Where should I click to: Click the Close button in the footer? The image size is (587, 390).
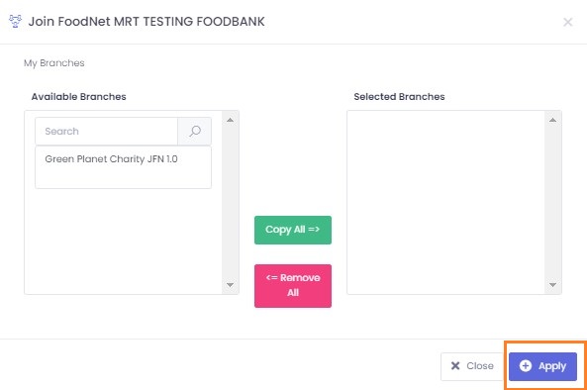[x=472, y=366]
